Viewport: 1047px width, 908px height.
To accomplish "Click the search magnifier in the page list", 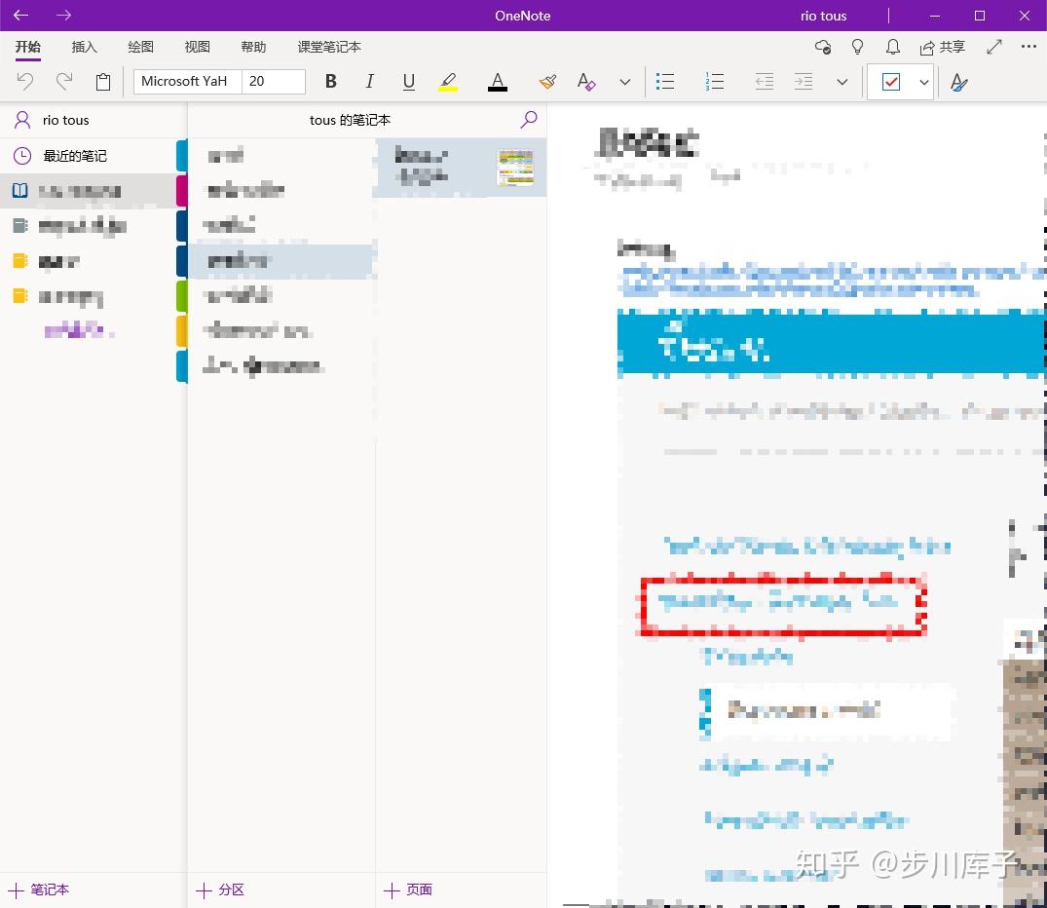I will coord(529,120).
